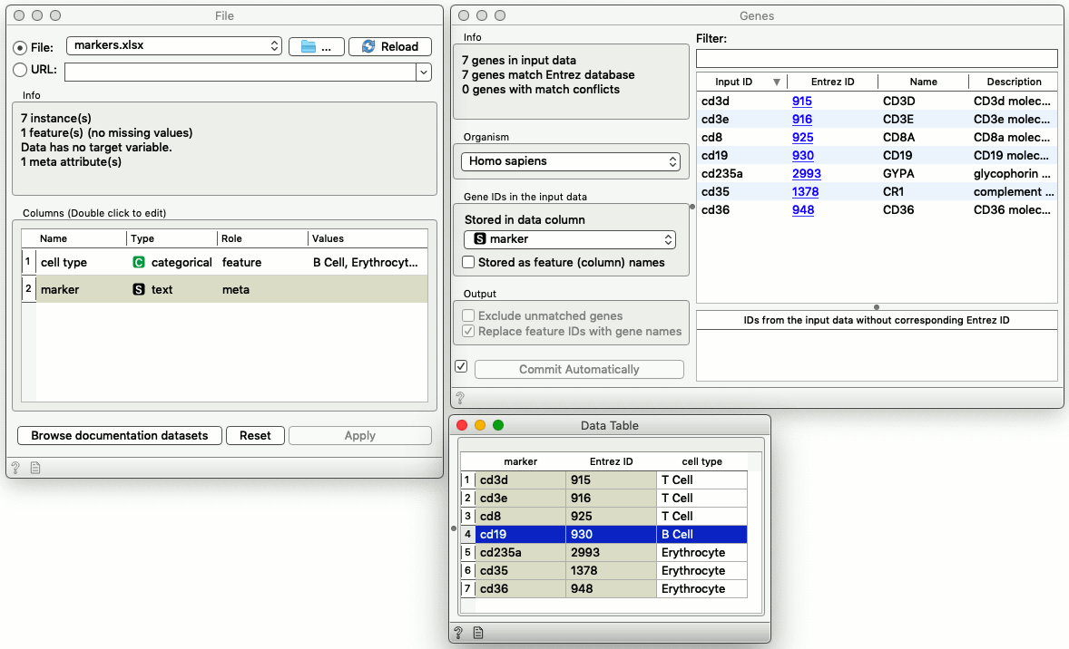Open Entrez ID link 1378

(805, 191)
